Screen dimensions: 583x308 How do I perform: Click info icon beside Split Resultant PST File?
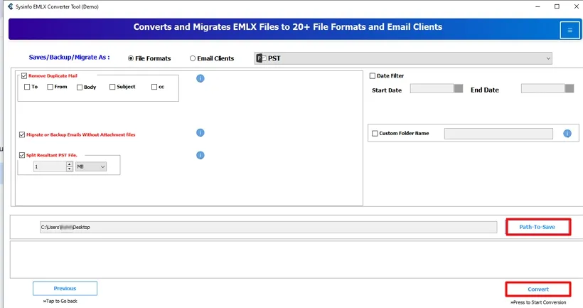[x=200, y=155]
